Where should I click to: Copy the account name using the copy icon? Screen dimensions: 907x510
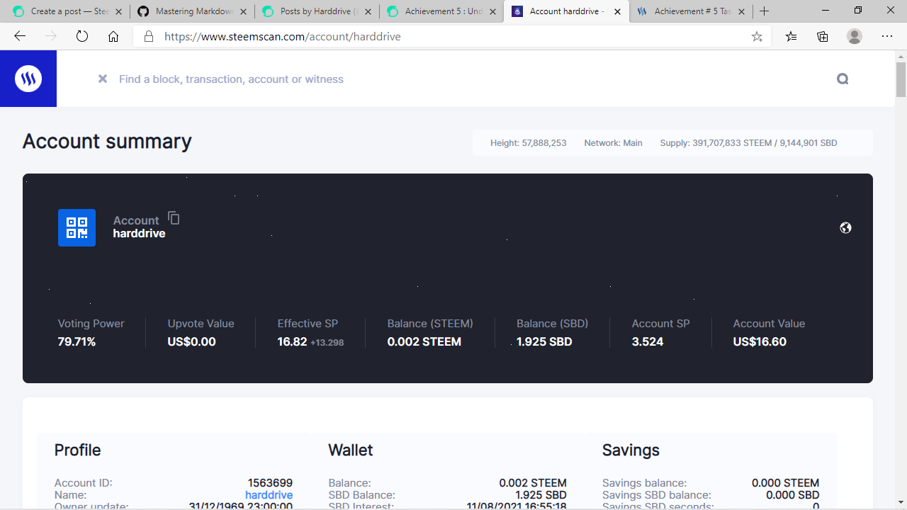[x=173, y=218]
